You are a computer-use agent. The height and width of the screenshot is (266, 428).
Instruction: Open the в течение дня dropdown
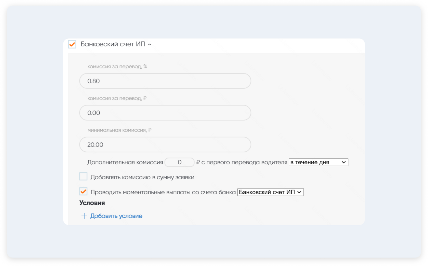click(x=318, y=162)
